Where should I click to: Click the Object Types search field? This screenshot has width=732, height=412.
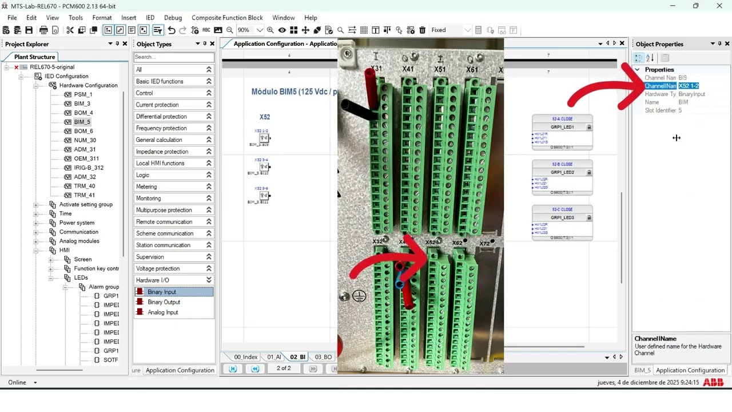[174, 57]
